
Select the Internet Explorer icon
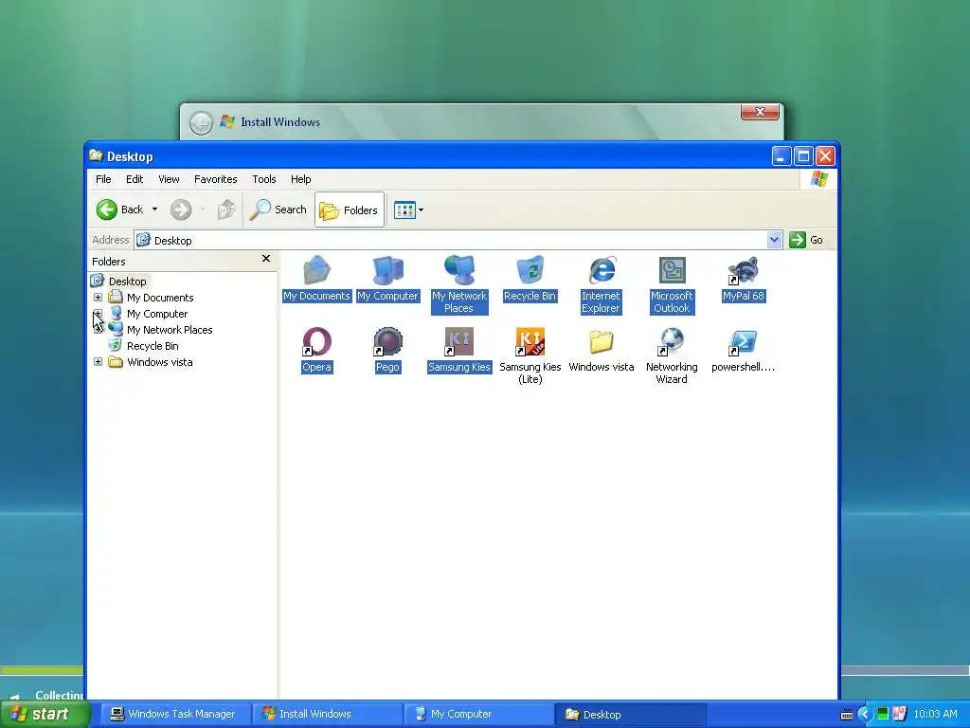[601, 284]
